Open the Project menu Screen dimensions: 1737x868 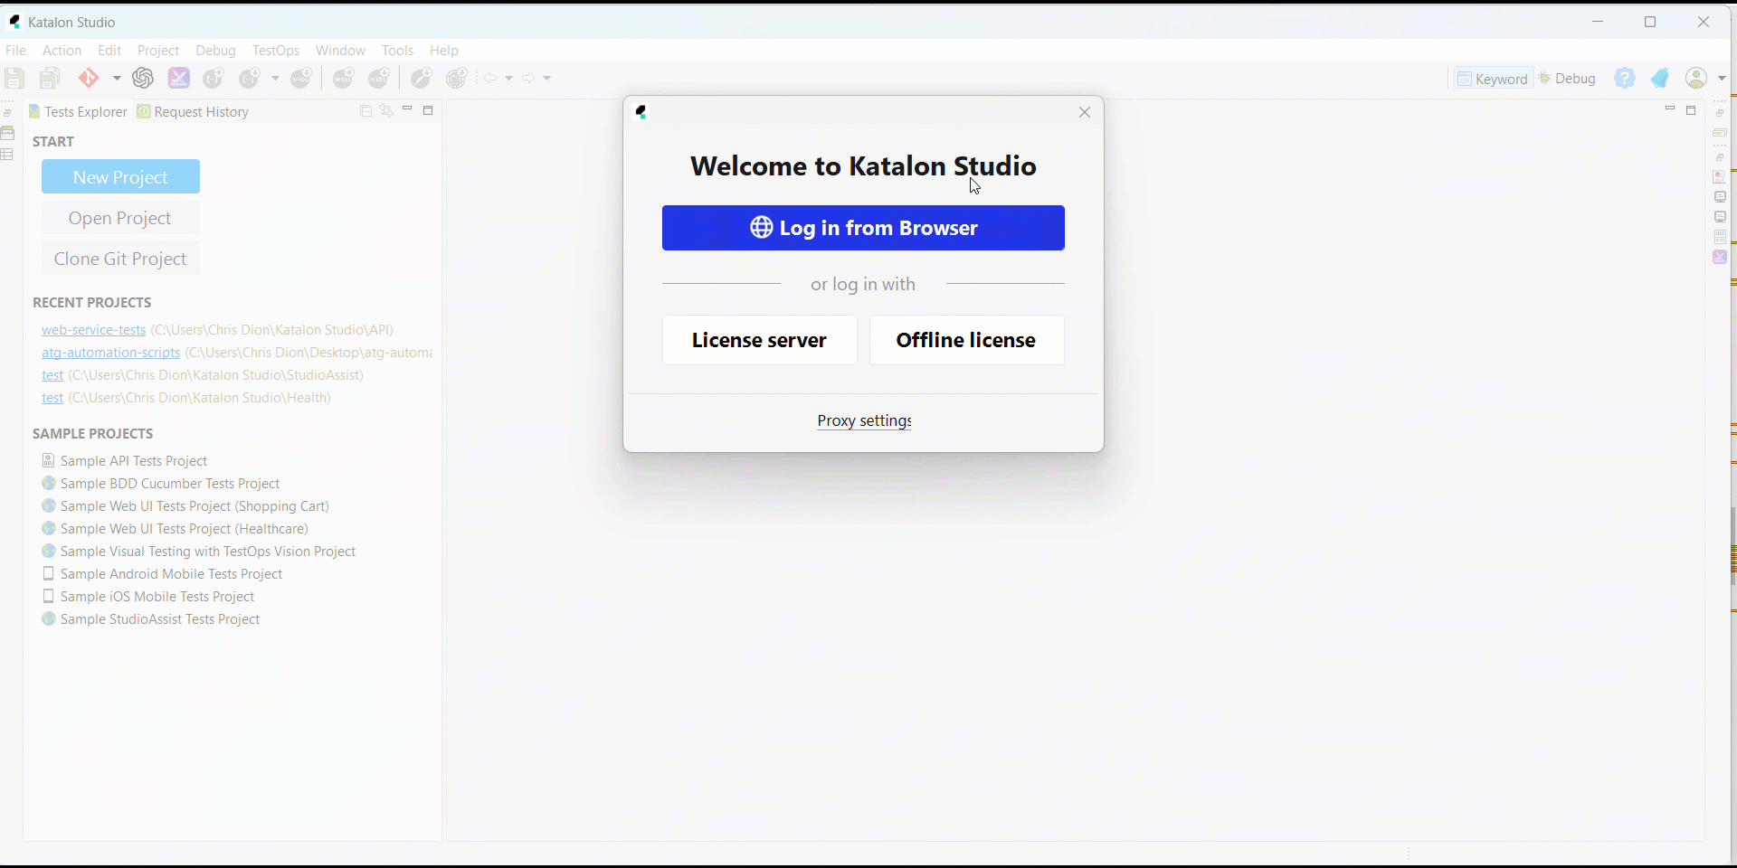coord(158,50)
